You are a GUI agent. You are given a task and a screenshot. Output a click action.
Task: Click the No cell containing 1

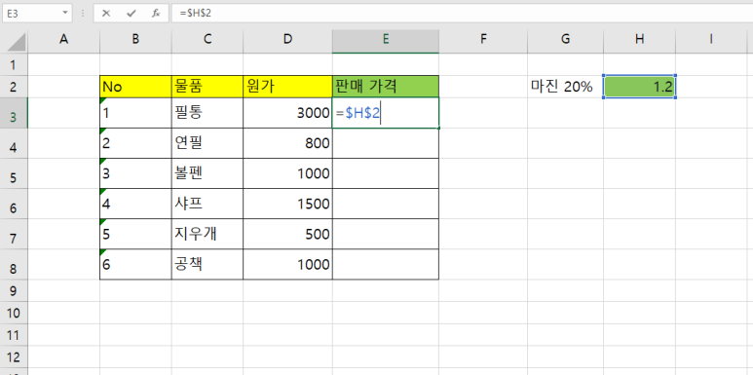[135, 113]
